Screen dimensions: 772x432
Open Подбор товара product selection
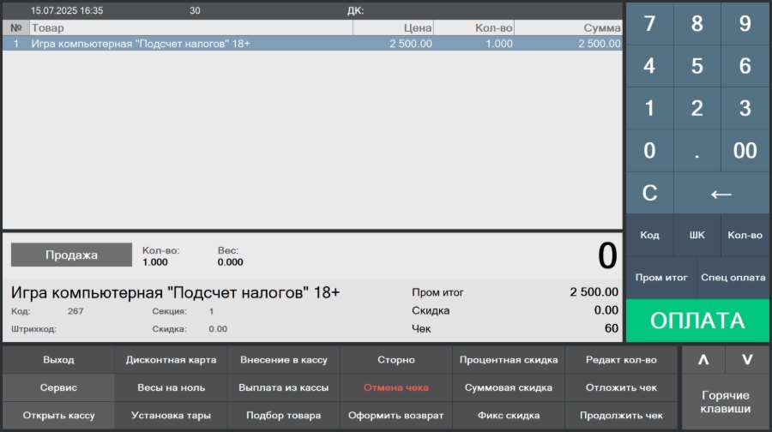284,415
